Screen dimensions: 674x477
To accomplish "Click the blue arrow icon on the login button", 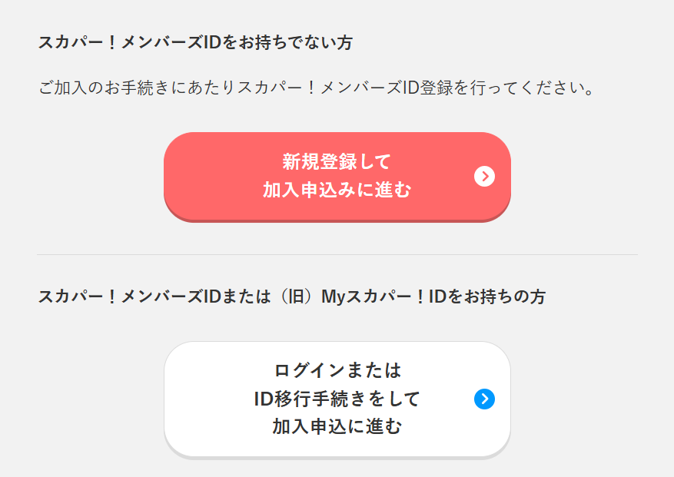I will 484,399.
